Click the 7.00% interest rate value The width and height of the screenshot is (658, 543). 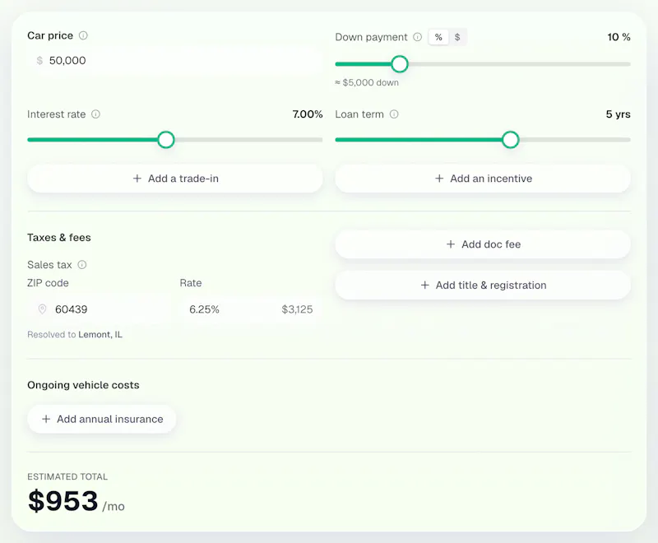[307, 114]
